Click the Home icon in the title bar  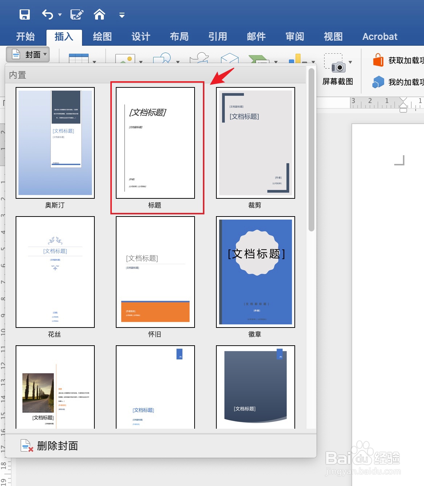[99, 14]
